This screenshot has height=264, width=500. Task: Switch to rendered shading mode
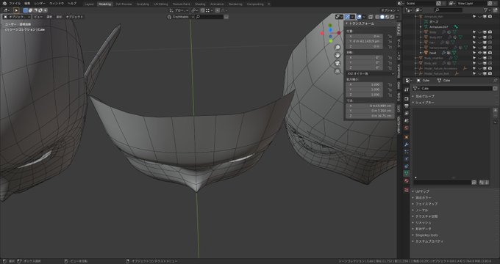[391, 17]
